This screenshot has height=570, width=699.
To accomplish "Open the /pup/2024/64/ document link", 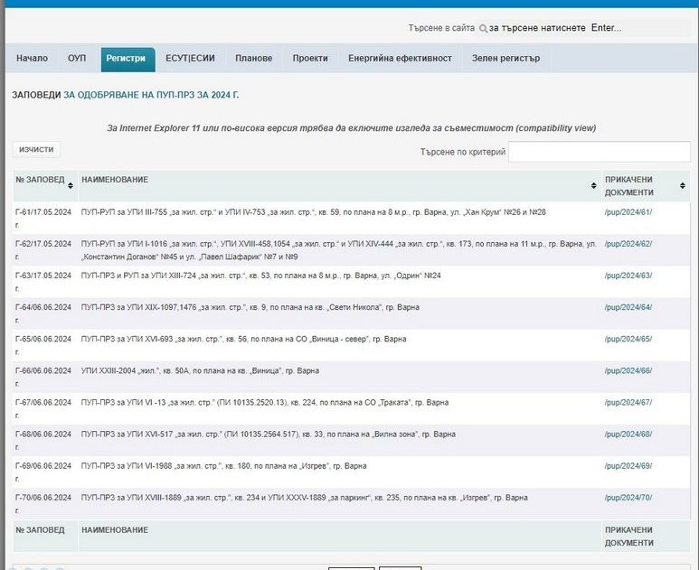I will pos(628,308).
